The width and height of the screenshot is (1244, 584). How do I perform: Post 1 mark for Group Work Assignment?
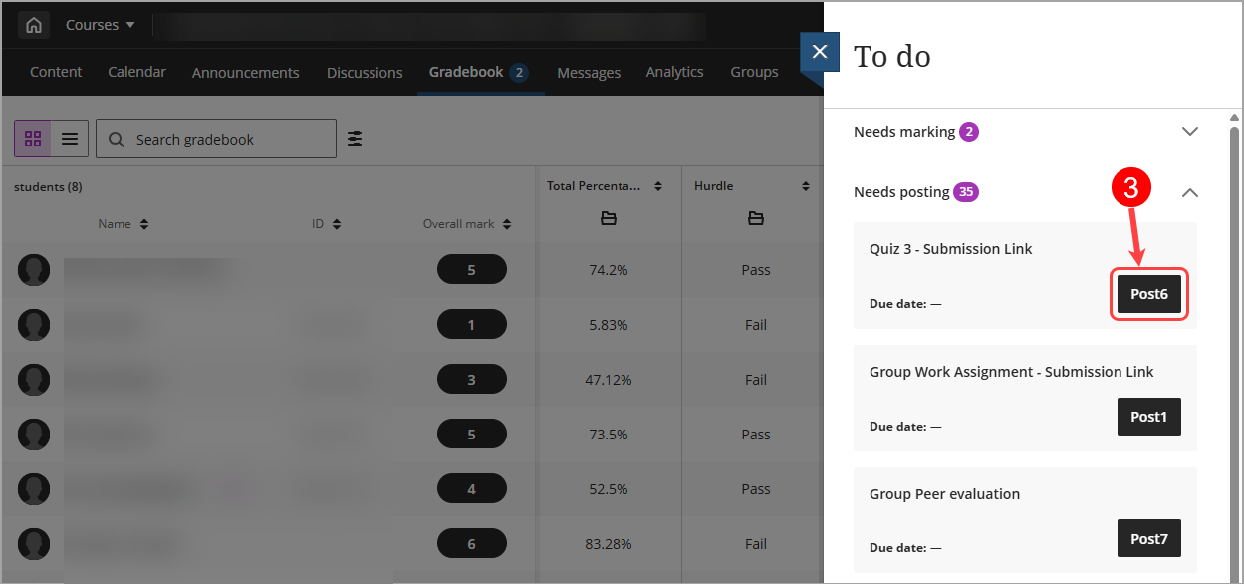pos(1148,417)
